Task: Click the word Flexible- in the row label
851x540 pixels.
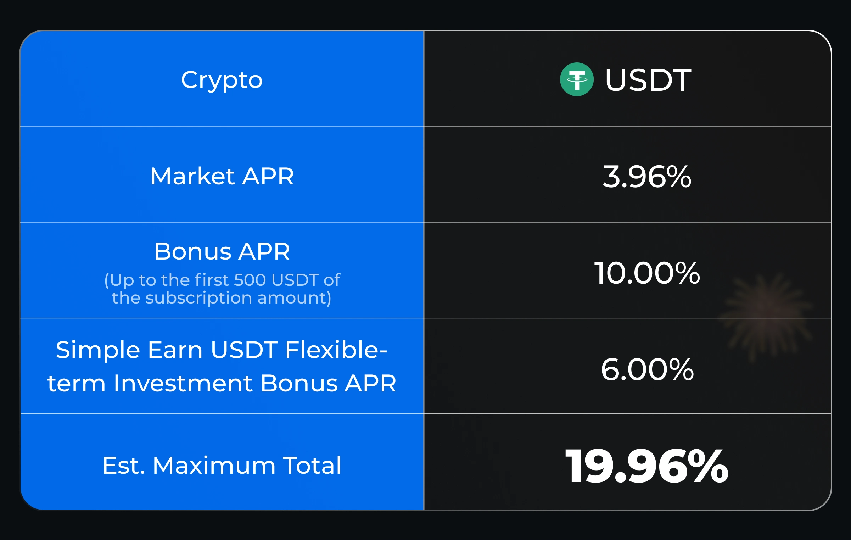Action: pos(336,350)
